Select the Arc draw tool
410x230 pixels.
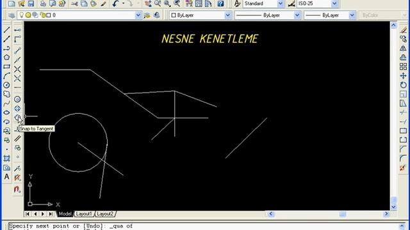click(7, 76)
